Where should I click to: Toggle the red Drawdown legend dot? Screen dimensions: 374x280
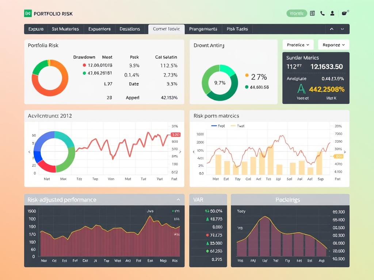[x=85, y=66]
